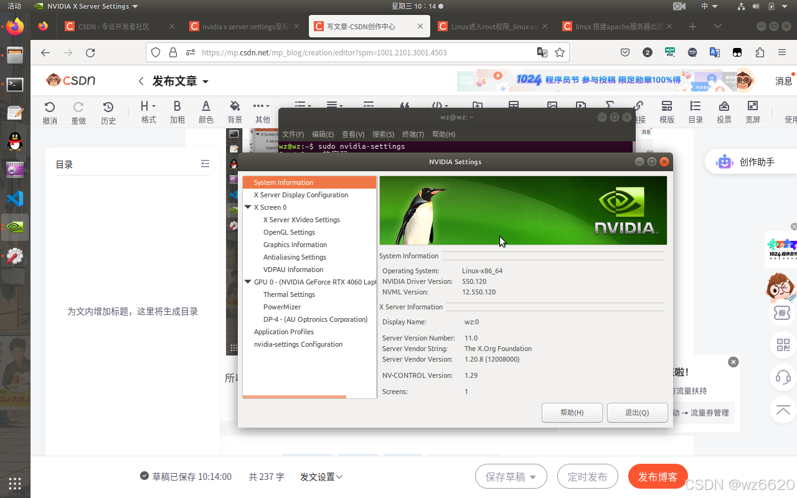Collapse the GPU 0 tree node

pyautogui.click(x=248, y=282)
